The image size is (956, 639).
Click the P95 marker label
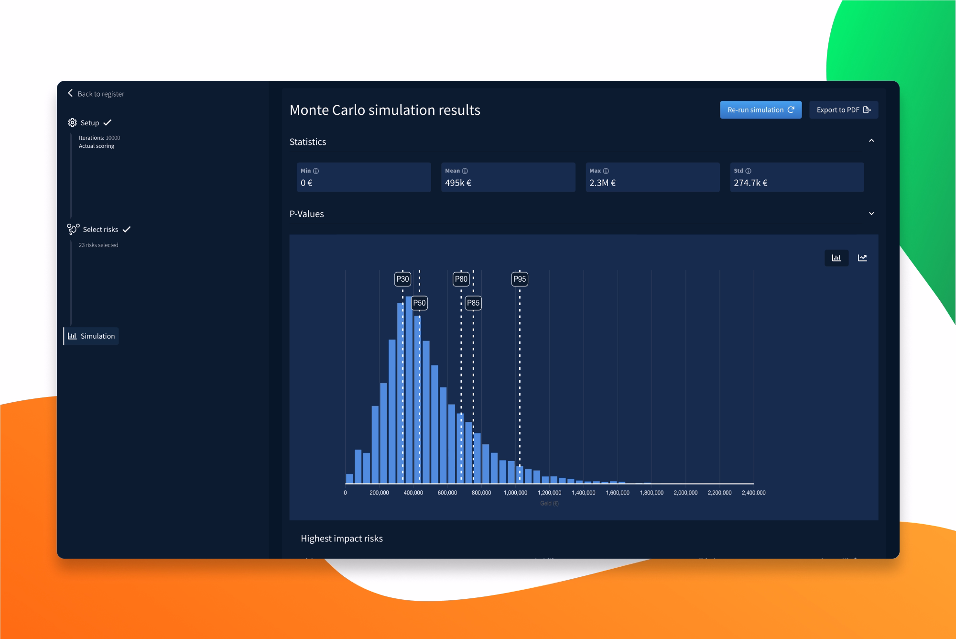[520, 279]
